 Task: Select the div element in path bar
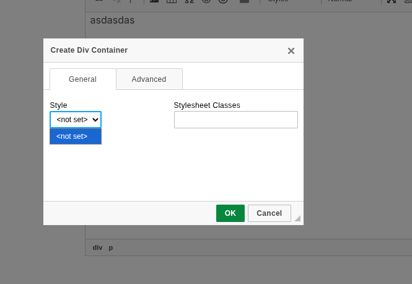[97, 247]
